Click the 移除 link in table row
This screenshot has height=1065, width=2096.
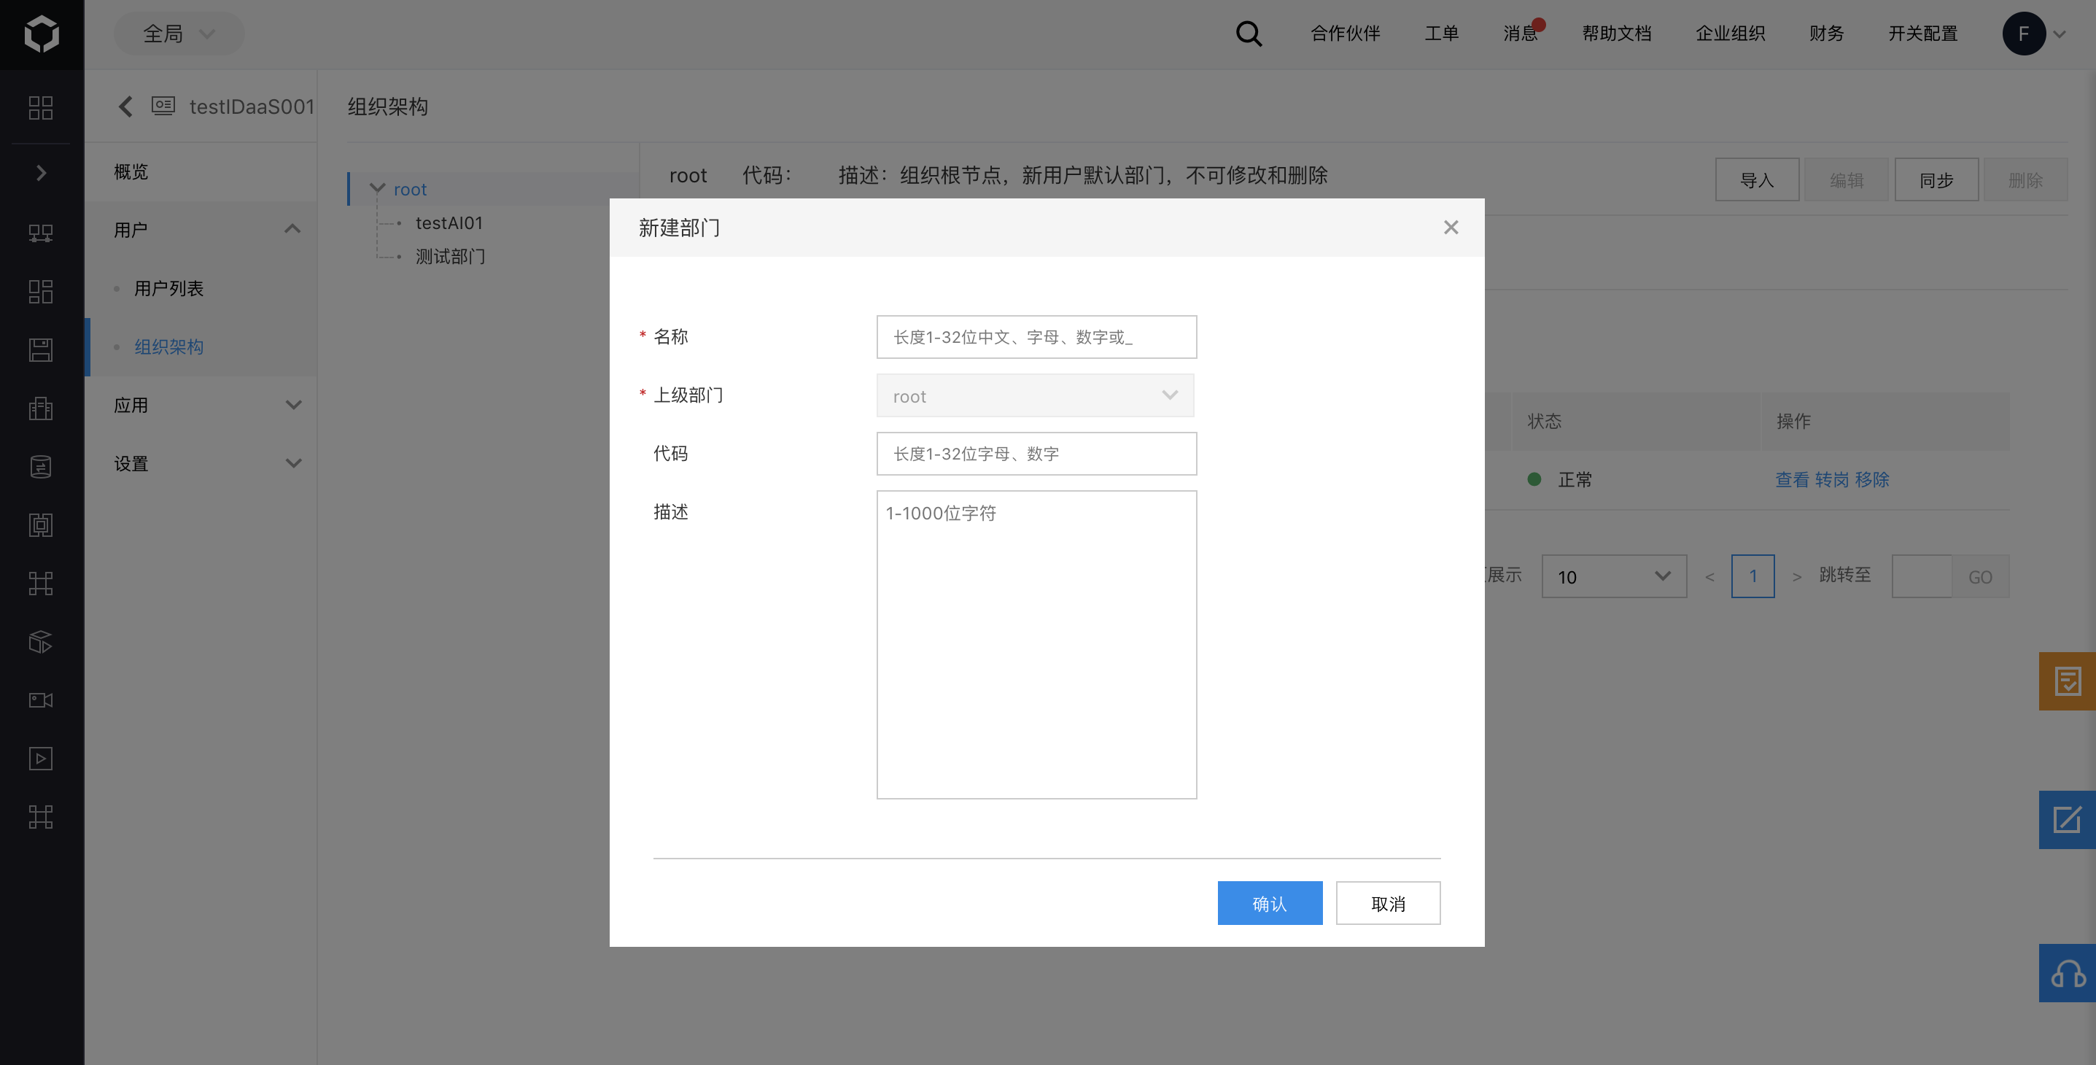(1871, 479)
